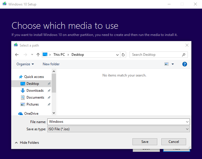Open recent locations dropdown chevron
202x159 pixels.
point(32,55)
